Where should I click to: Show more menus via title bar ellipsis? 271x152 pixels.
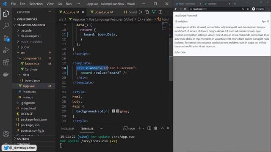(x=78, y=4)
